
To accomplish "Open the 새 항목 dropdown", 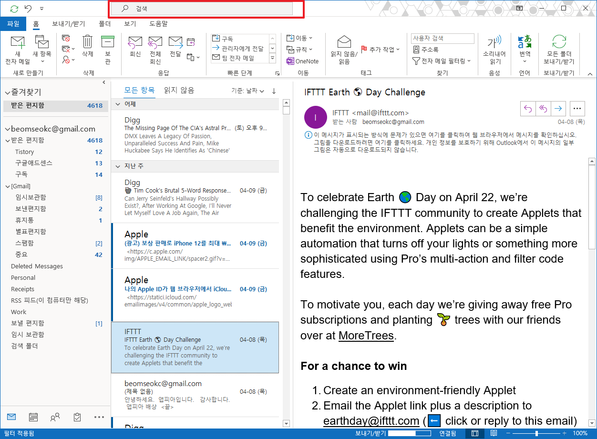I will [42, 50].
